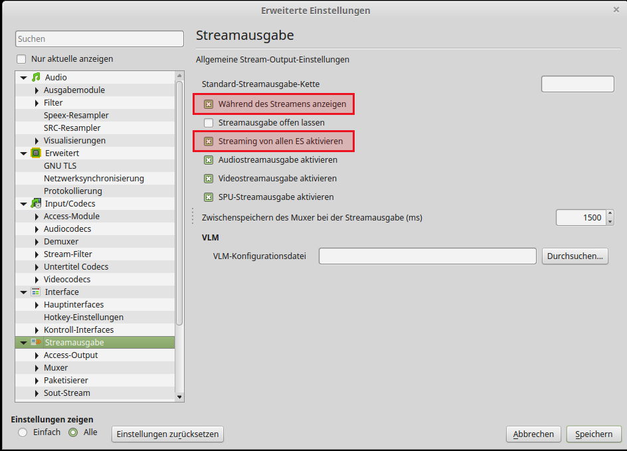Click the Audio music note icon
627x451 pixels.
tap(36, 78)
